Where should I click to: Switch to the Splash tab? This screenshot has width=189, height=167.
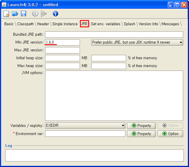(x=129, y=24)
